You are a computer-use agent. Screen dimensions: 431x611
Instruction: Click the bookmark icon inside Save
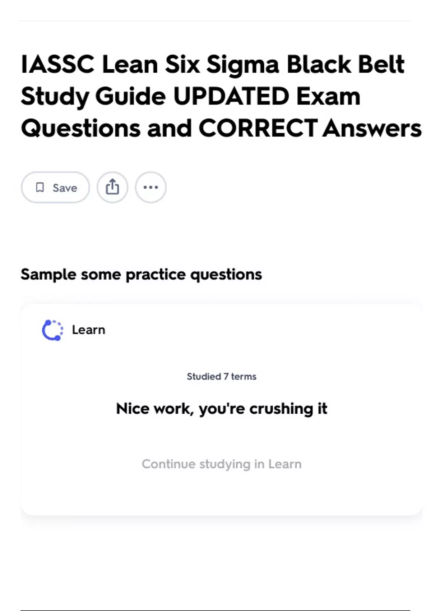[40, 187]
